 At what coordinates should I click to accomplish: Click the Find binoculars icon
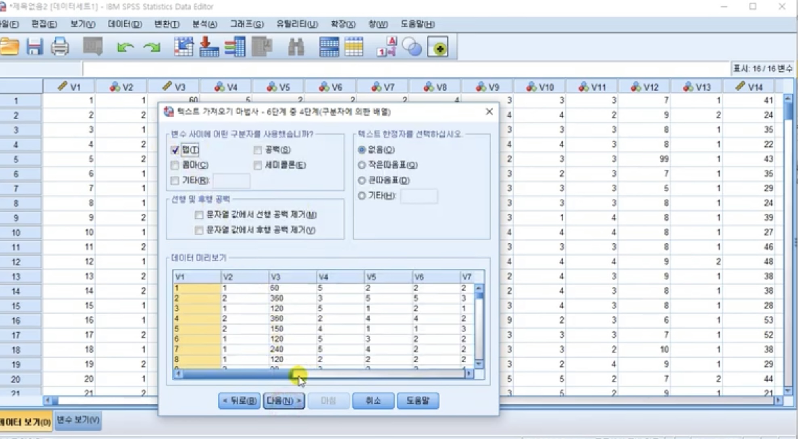296,47
